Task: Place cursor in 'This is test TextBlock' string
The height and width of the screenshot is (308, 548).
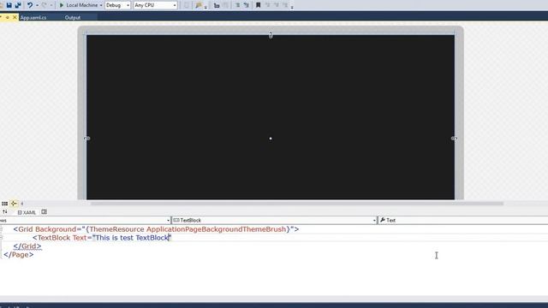Action: tap(132, 238)
